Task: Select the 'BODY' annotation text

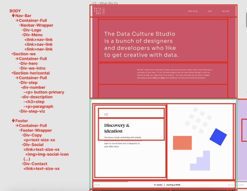Action: (x=15, y=11)
